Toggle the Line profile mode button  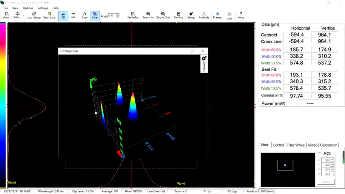click(x=95, y=15)
